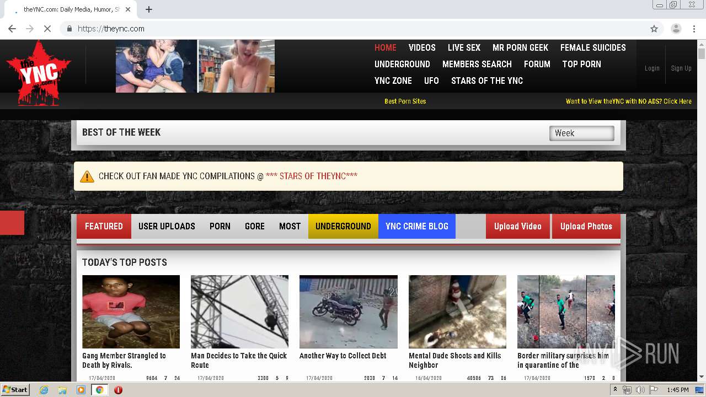Screen dimensions: 706x397
Task: Open Chrome's three-dot menu
Action: click(694, 29)
